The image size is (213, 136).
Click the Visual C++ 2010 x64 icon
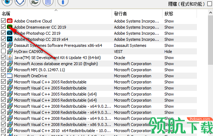click(x=10, y=130)
